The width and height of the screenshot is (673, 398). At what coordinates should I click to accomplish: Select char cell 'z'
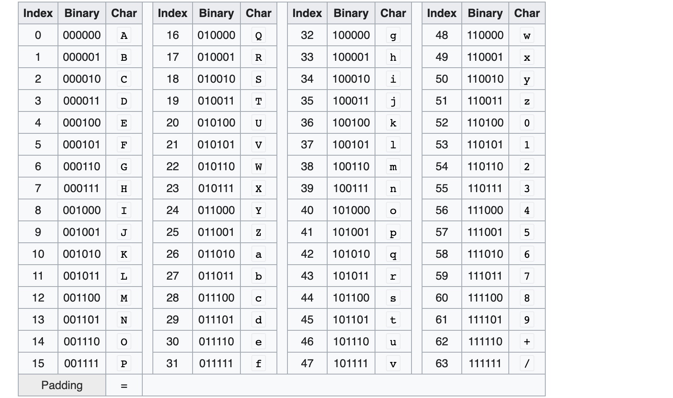point(527,101)
